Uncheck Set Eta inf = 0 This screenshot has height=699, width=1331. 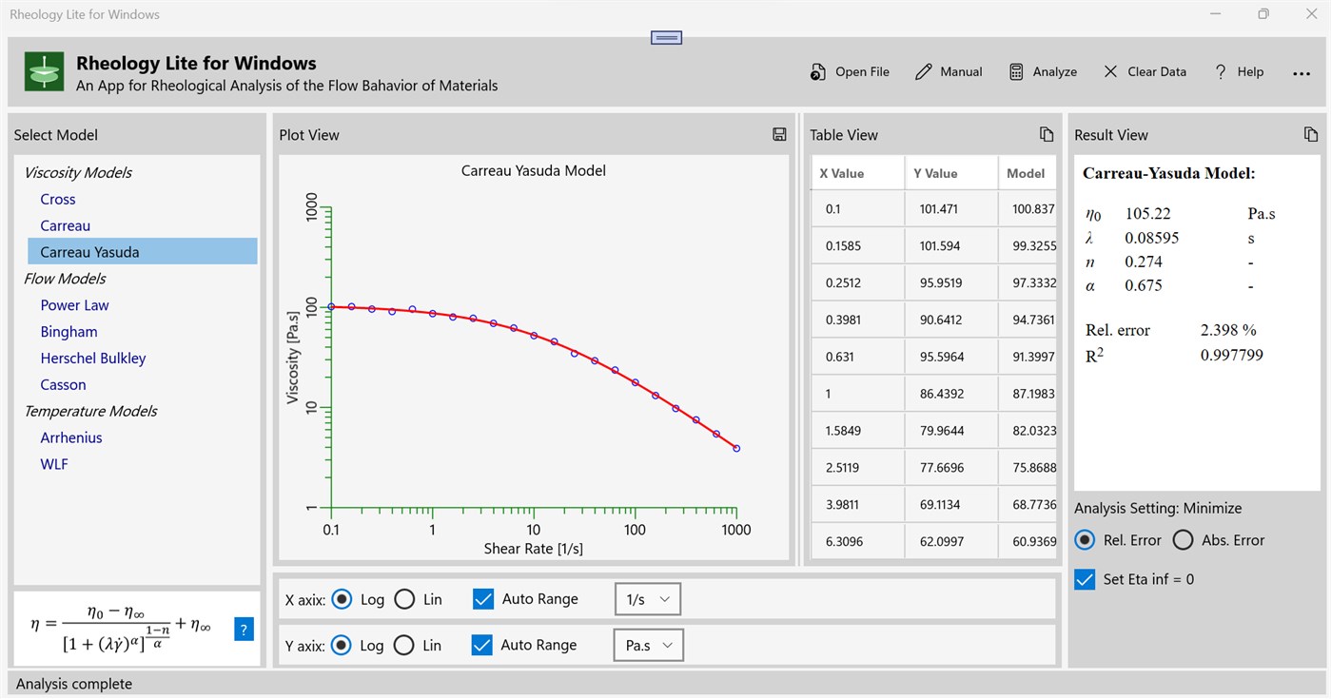coord(1085,578)
